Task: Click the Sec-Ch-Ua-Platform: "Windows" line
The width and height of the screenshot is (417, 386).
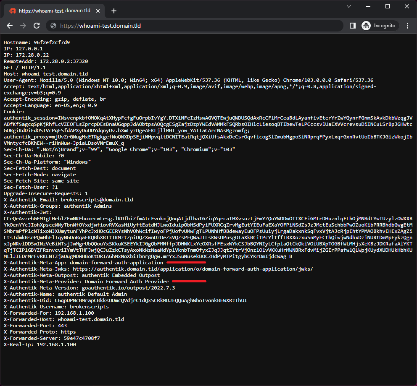Action: click(48, 162)
